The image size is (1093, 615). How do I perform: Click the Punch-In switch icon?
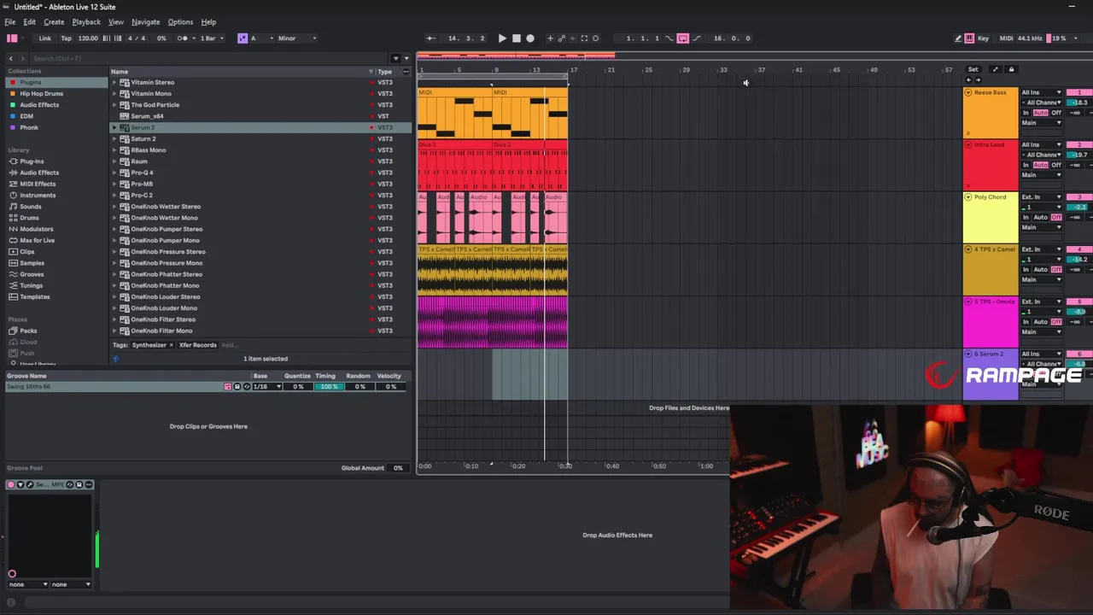click(669, 38)
